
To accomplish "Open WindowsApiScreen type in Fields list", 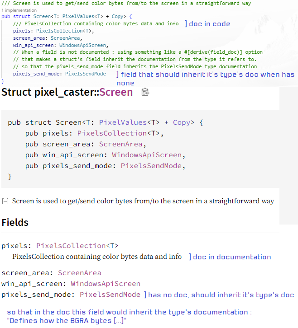I will point(106,284).
